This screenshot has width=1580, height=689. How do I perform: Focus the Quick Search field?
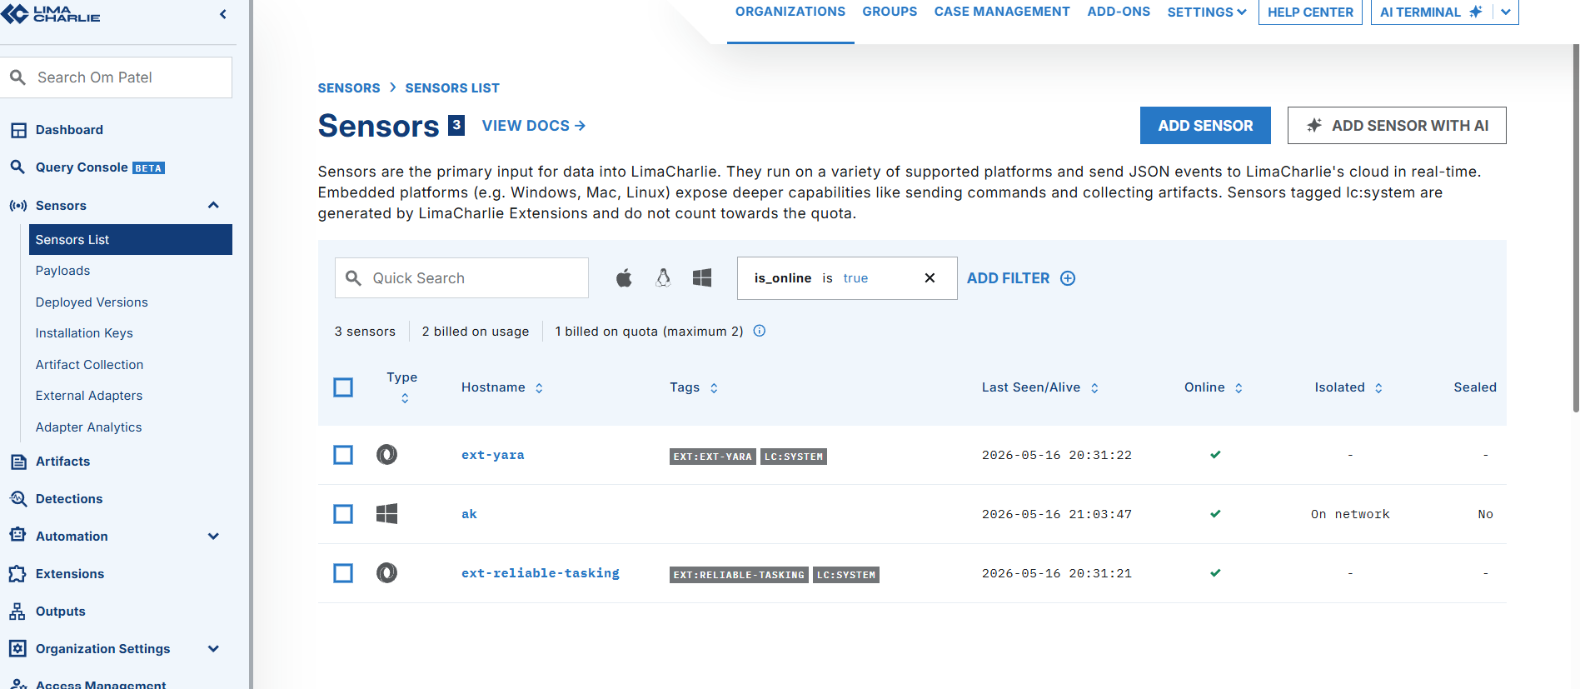tap(461, 278)
